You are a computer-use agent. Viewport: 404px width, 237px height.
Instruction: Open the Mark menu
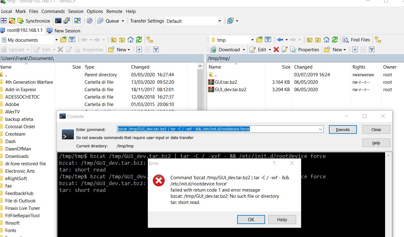[x=21, y=11]
